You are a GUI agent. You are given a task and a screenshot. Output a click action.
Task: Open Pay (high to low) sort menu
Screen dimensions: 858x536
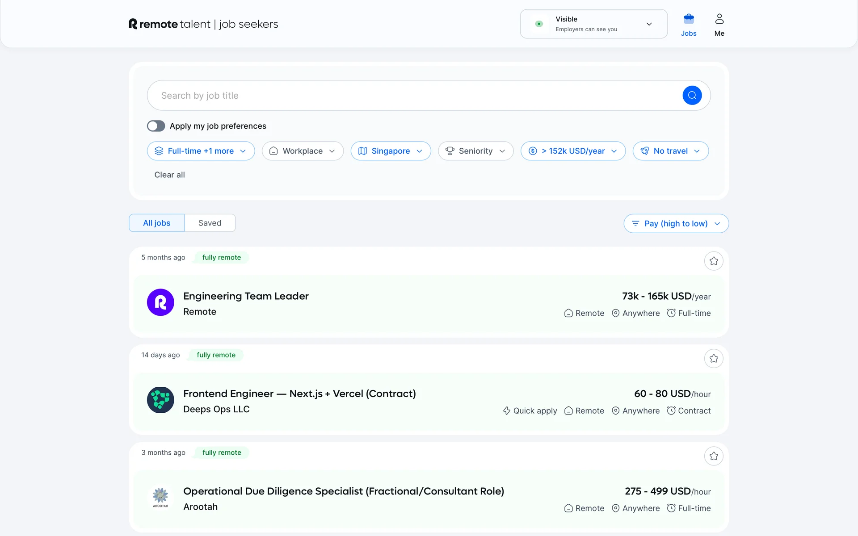tap(676, 223)
